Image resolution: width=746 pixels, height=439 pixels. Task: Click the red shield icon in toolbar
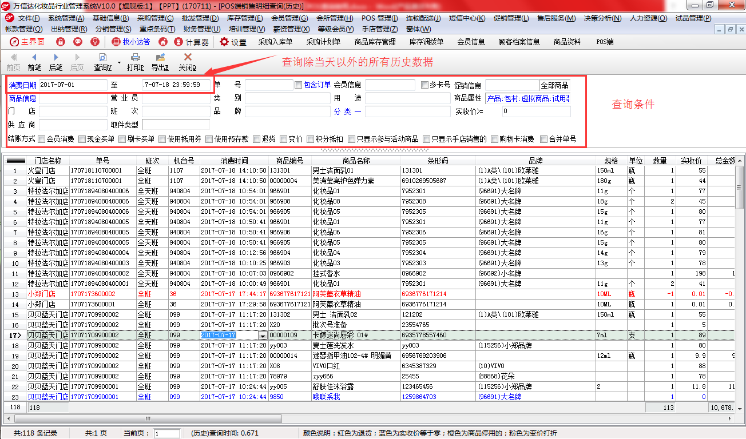click(x=95, y=42)
